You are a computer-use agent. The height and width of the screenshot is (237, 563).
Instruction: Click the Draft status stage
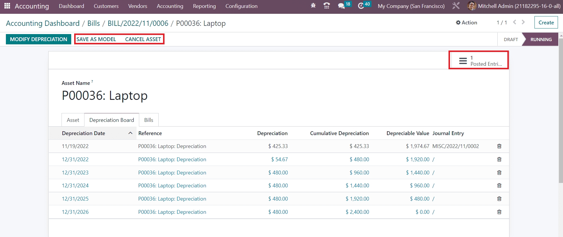(x=511, y=40)
